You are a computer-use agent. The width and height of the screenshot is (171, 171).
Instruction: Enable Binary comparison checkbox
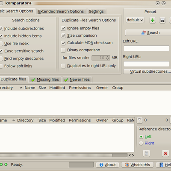[63, 50]
